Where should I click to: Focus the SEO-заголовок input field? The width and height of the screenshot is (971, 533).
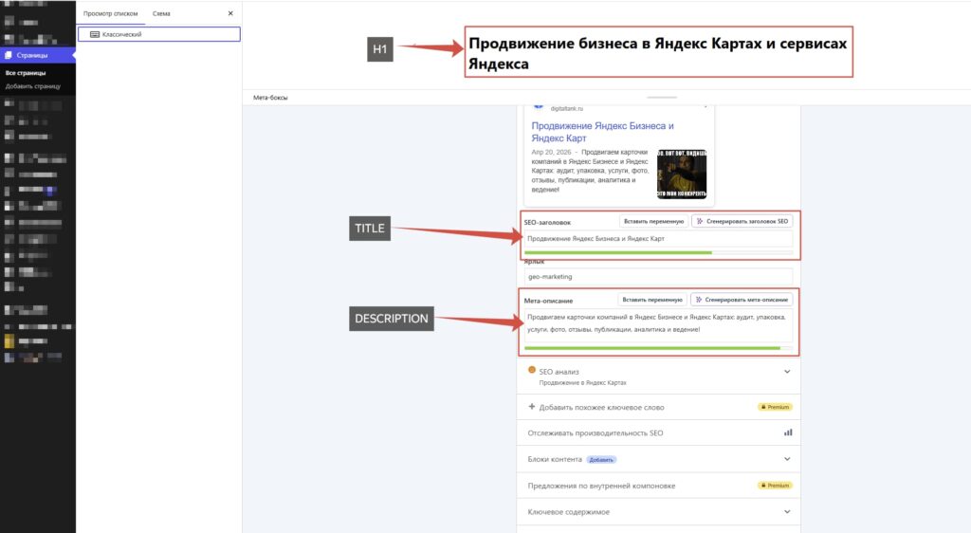pyautogui.click(x=658, y=238)
